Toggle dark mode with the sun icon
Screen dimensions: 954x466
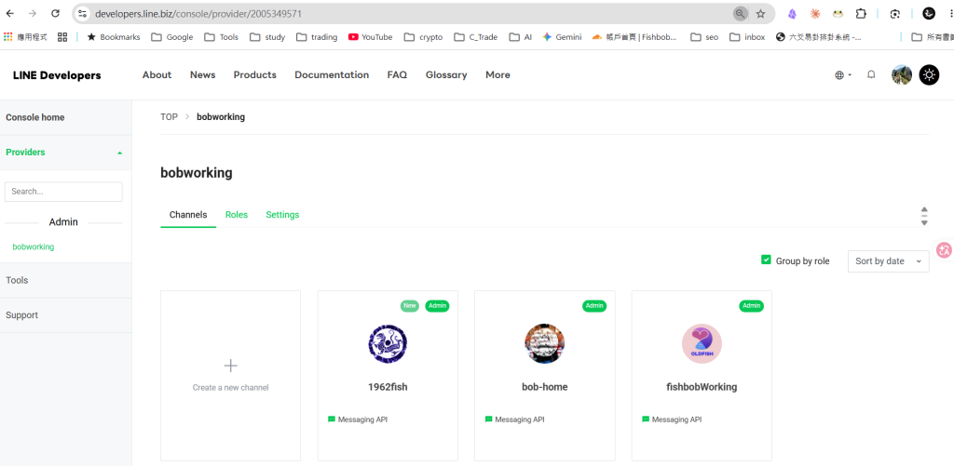coord(929,74)
